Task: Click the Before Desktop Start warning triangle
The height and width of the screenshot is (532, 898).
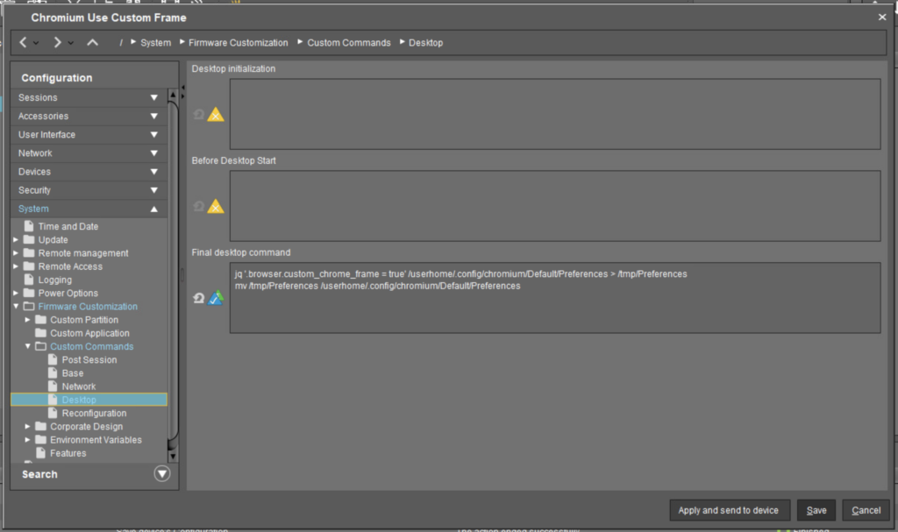Action: pyautogui.click(x=216, y=206)
